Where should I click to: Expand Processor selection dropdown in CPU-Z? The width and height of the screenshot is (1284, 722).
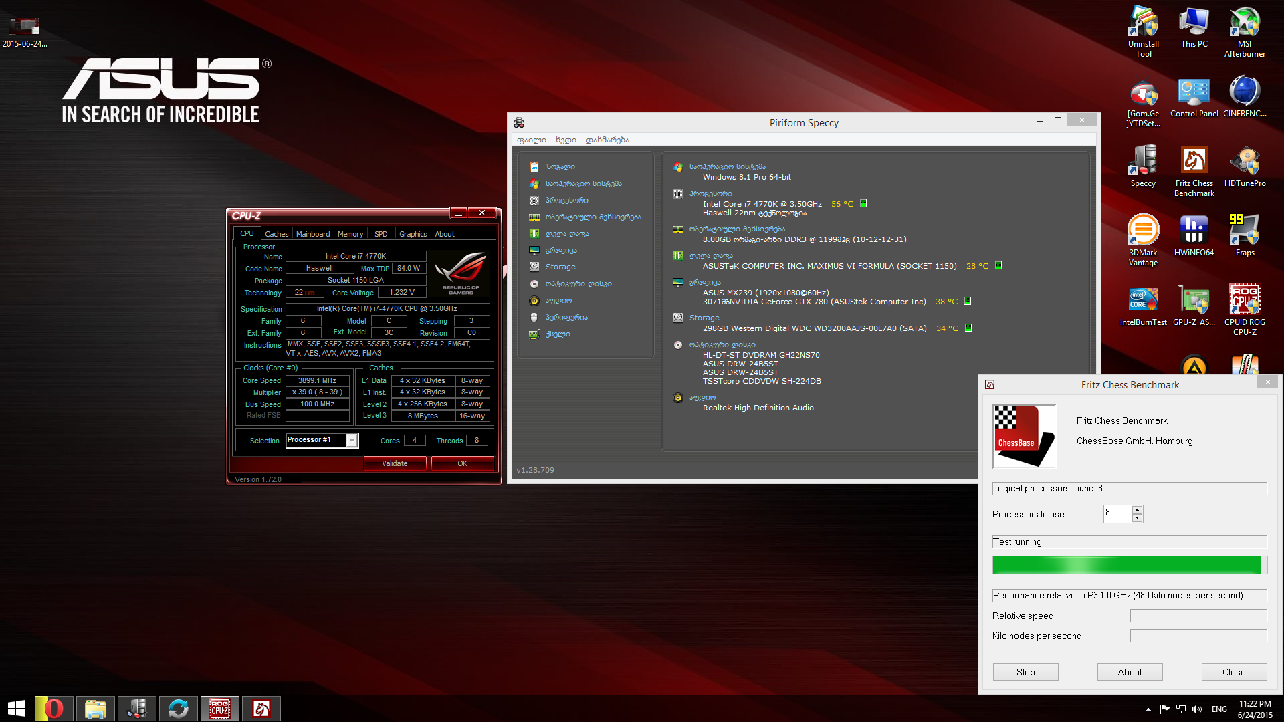tap(352, 440)
